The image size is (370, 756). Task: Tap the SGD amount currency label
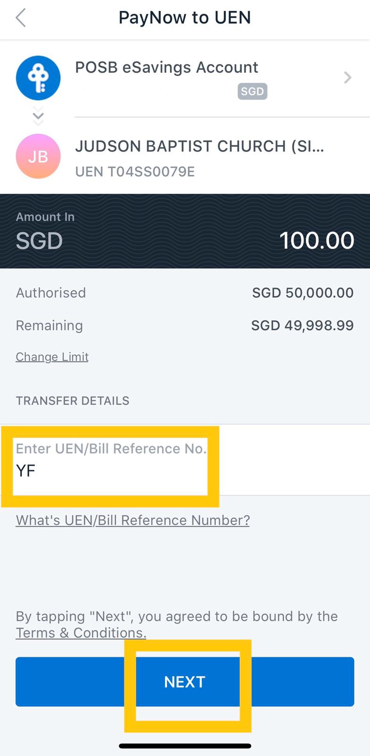tap(39, 241)
